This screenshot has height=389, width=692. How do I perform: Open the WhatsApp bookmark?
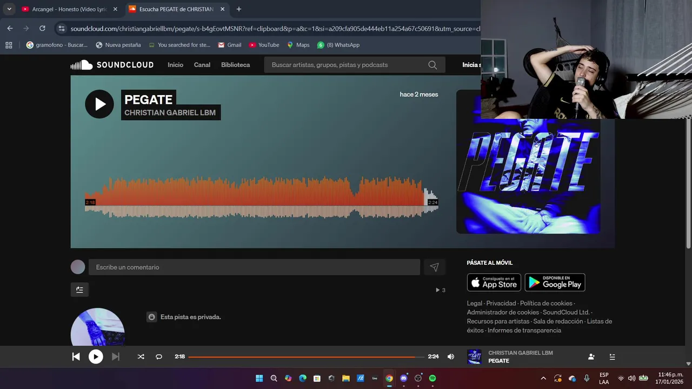338,45
